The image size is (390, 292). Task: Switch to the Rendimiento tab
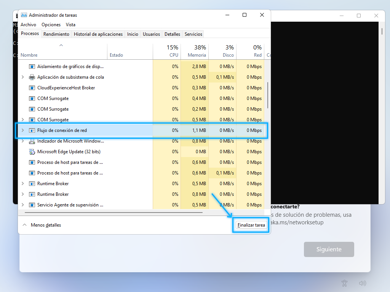pyautogui.click(x=56, y=34)
